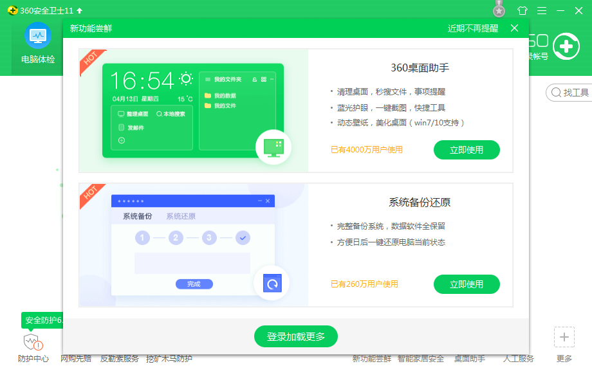This screenshot has height=373, width=592.
Task: Click 蓝光护眼，一键截图，快捷工具 text
Action: point(391,108)
